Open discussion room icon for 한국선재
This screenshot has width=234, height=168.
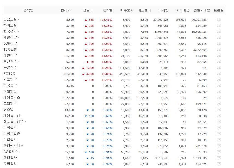point(219,31)
